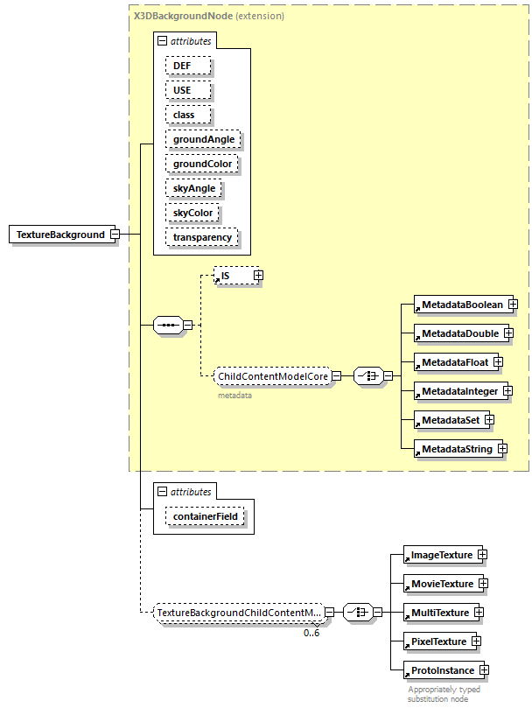Select the ProtoInstance element box
This screenshot has height=708, width=532.
(443, 670)
